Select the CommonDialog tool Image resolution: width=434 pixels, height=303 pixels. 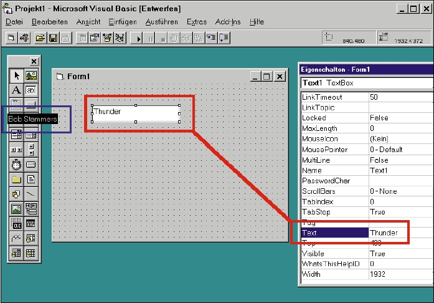point(31,223)
